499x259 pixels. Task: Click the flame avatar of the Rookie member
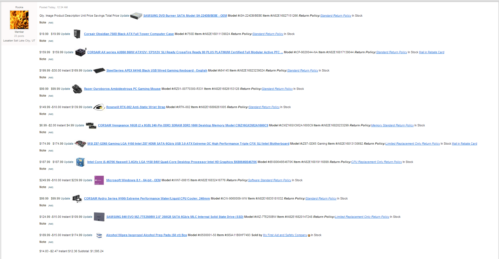point(19,20)
